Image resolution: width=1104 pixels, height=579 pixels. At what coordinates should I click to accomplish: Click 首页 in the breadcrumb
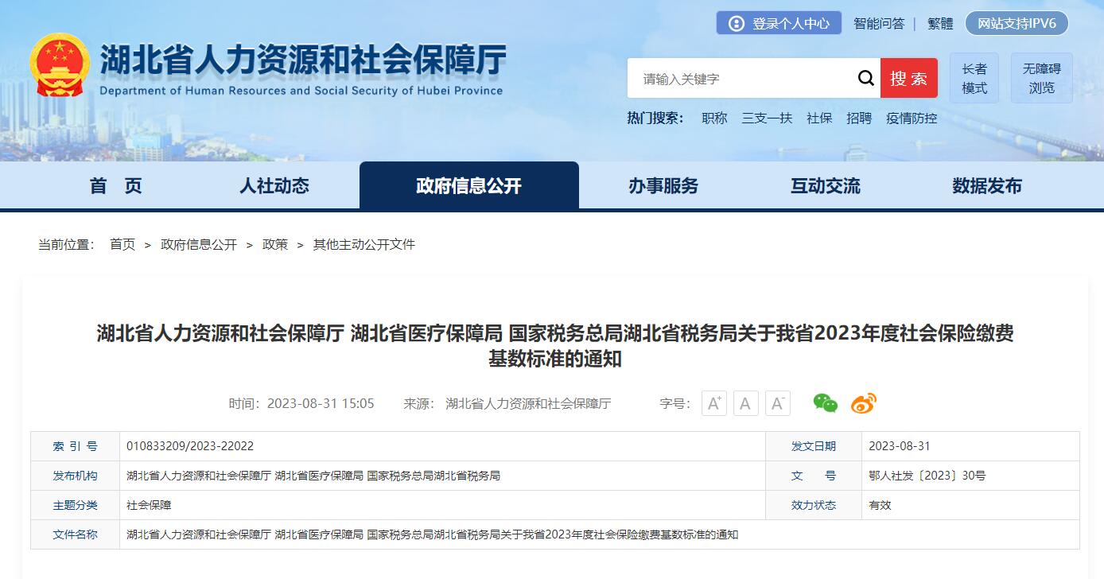(x=122, y=245)
